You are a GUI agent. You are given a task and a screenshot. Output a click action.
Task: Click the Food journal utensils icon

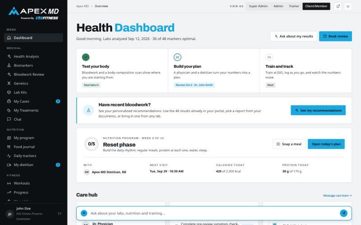click(x=9, y=147)
